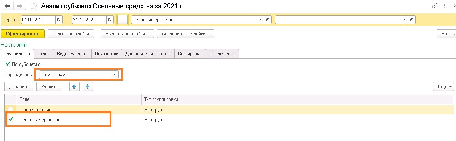Switch to the Отбор tab
The image size is (456, 141).
[x=44, y=54]
